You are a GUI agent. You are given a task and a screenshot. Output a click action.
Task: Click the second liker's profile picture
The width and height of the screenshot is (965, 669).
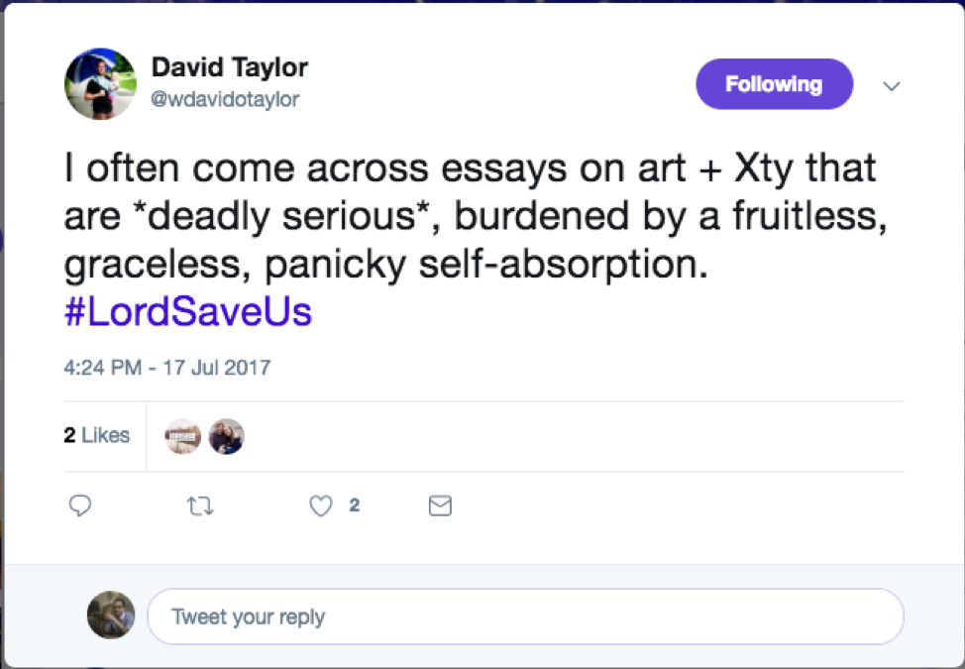[x=227, y=435]
